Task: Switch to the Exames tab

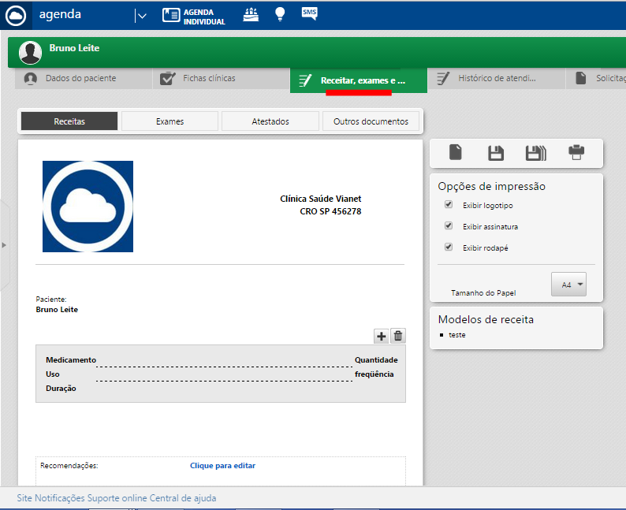Action: (170, 121)
